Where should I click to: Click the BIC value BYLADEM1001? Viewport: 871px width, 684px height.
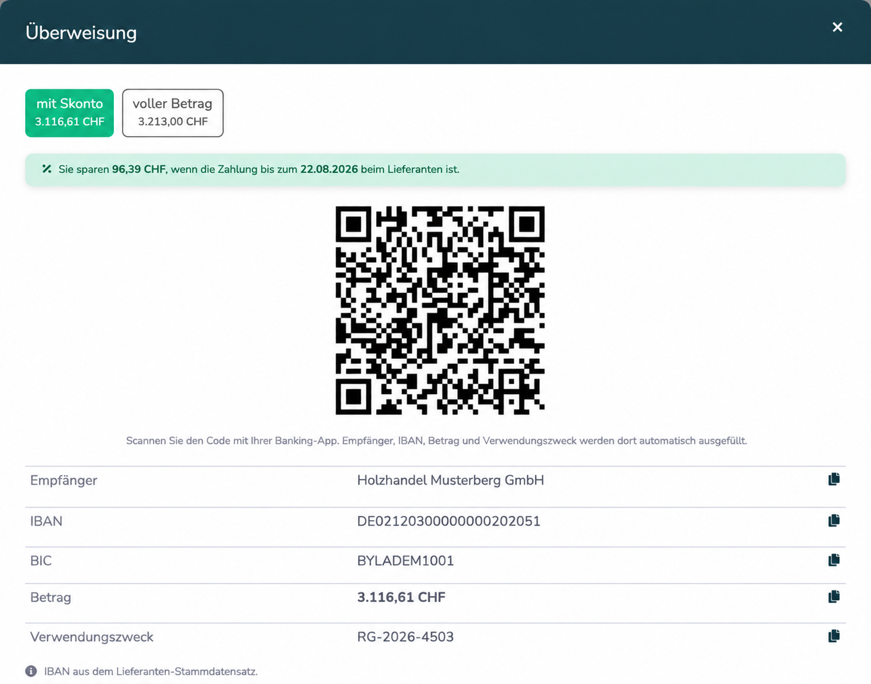tap(406, 561)
